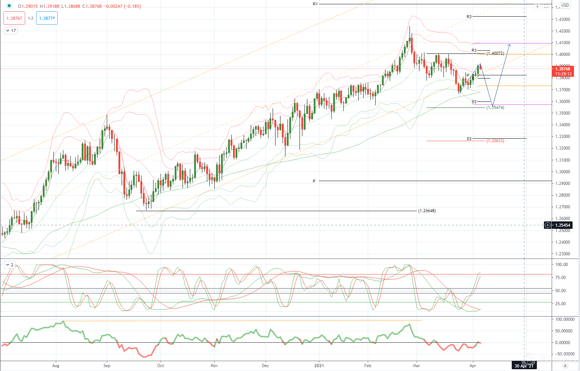Screen dimensions: 580x371
Task: Click the 2021 label on time axis
Action: [319, 366]
